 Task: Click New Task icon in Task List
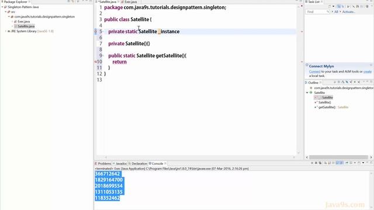(x=330, y=6)
